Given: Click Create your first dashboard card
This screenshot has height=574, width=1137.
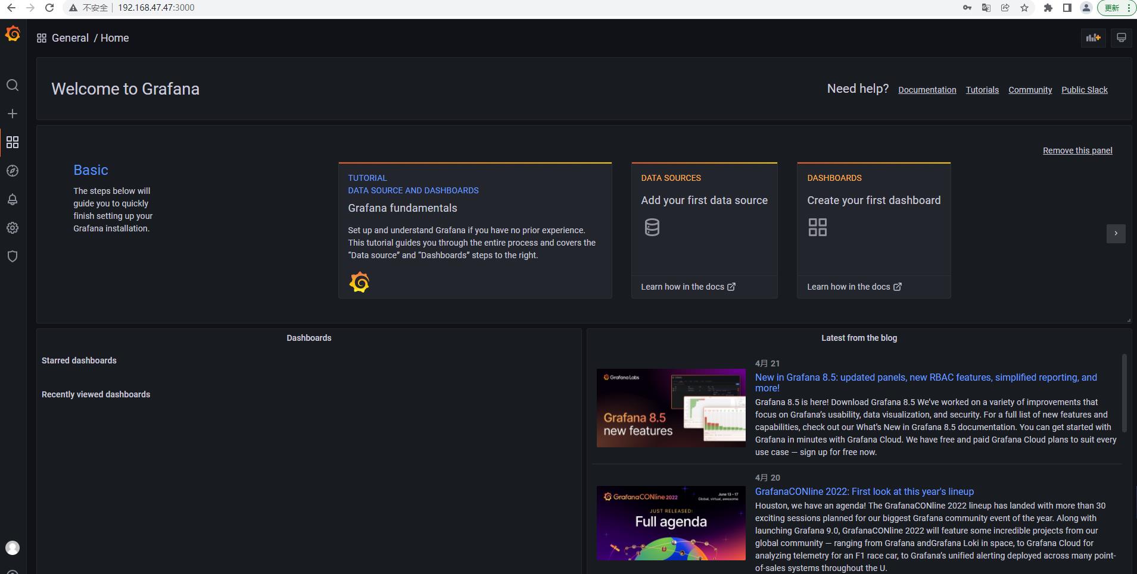Looking at the screenshot, I should [x=874, y=230].
